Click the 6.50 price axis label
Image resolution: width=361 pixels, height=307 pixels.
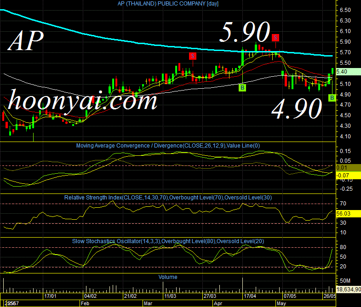pos(345,10)
